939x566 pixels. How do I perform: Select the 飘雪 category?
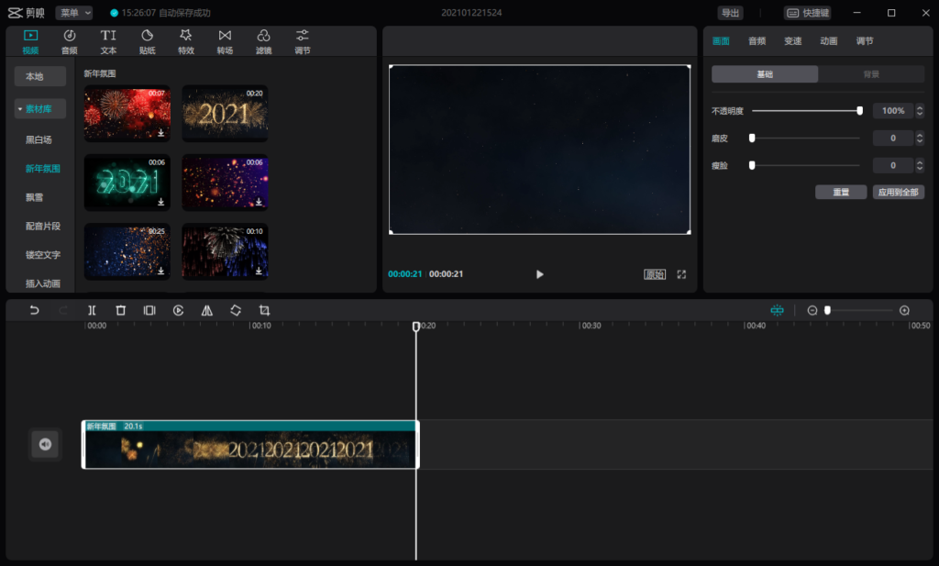point(34,197)
